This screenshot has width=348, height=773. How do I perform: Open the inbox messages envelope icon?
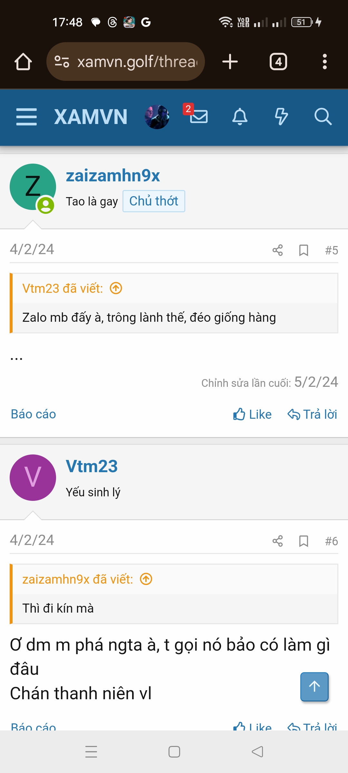(198, 117)
